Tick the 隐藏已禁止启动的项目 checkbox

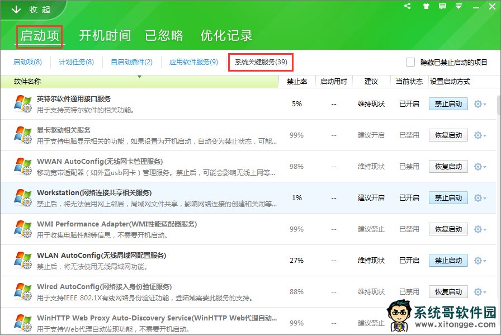tap(410, 62)
